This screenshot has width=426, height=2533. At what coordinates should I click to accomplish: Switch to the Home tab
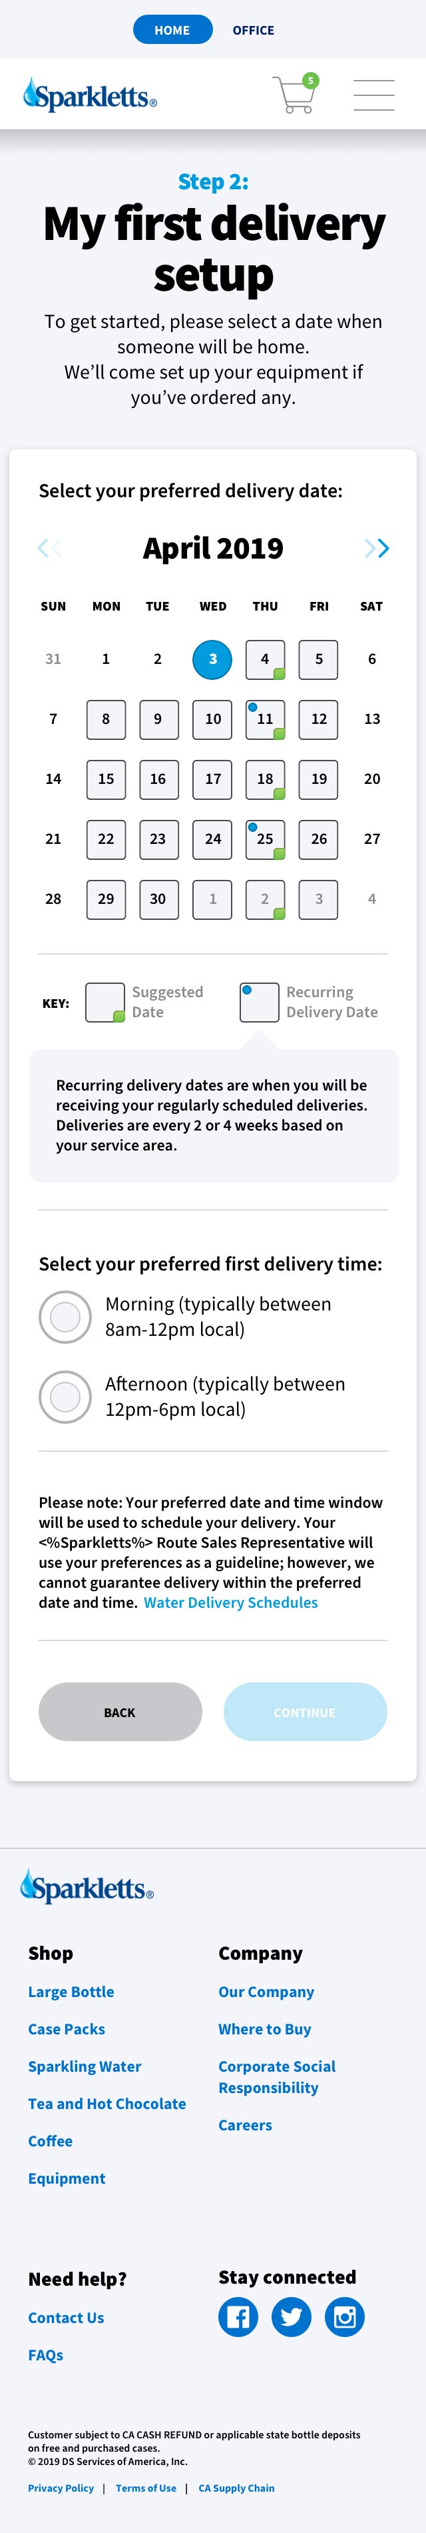click(x=173, y=31)
